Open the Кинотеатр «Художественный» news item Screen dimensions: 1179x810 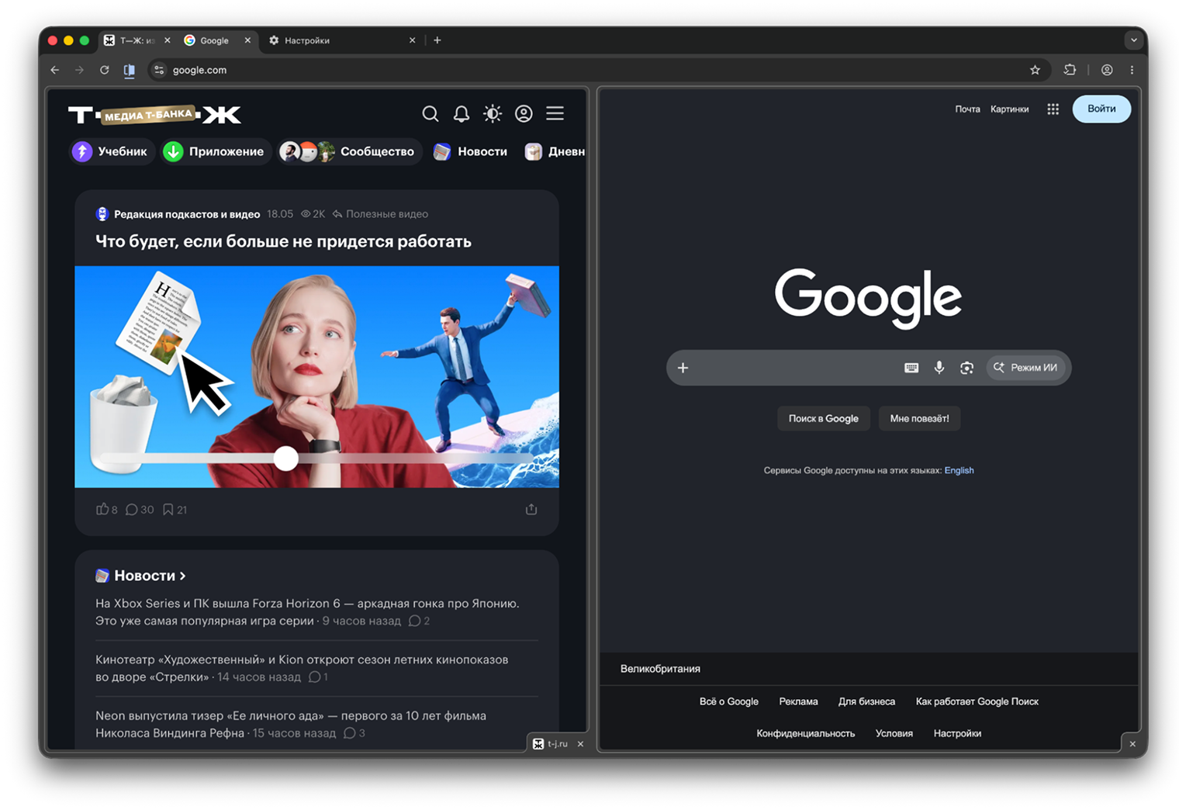[x=302, y=668]
